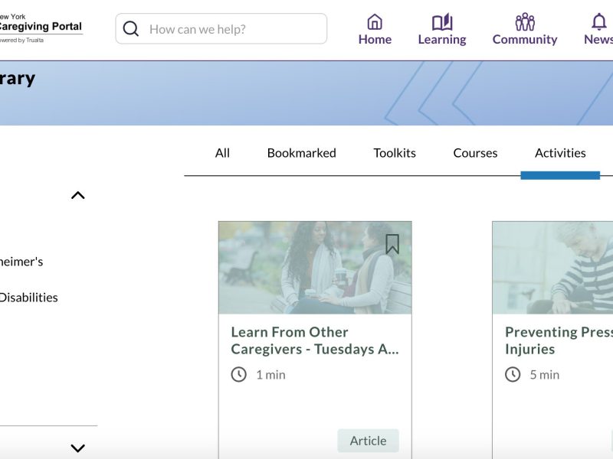
Task: Show the Bookmarked tab
Action: (301, 153)
